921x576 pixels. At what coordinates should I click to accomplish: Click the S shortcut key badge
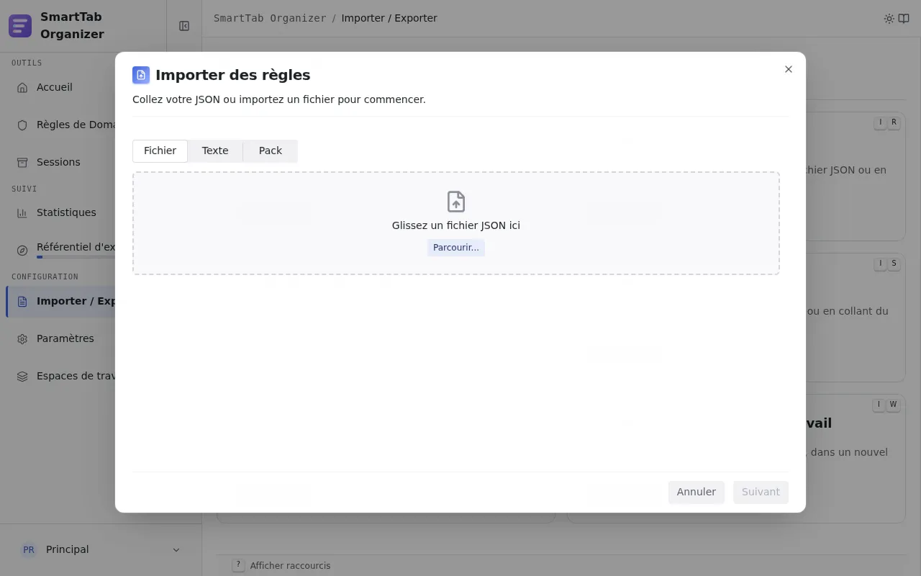point(894,264)
